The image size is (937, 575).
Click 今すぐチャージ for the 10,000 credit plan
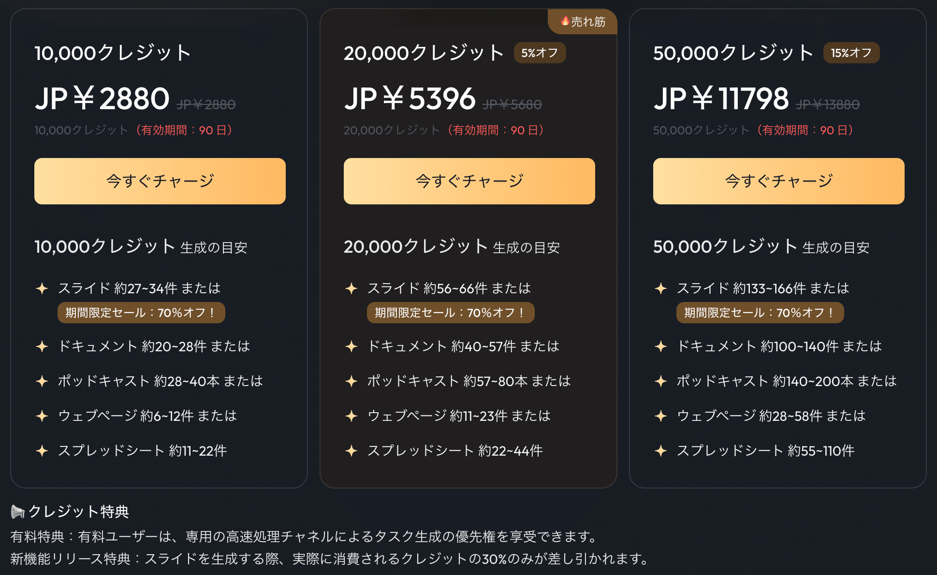(160, 181)
